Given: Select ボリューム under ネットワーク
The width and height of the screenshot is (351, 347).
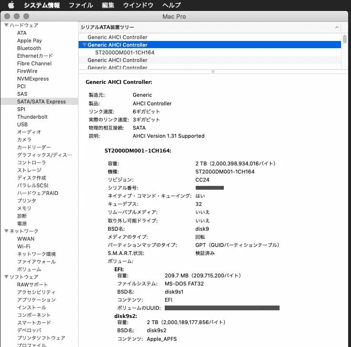Looking at the screenshot, I should [x=29, y=269].
